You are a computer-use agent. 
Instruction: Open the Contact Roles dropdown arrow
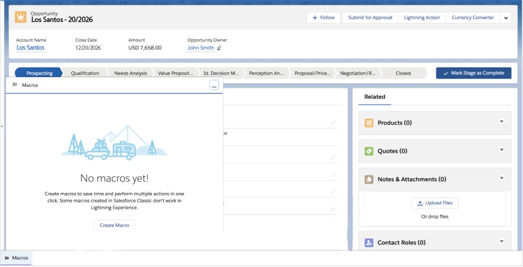[502, 242]
